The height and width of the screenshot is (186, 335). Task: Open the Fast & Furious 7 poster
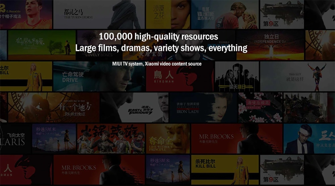point(134,108)
